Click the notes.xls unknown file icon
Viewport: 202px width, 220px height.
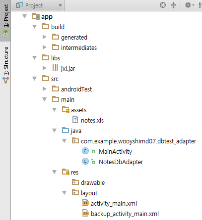pos(75,120)
